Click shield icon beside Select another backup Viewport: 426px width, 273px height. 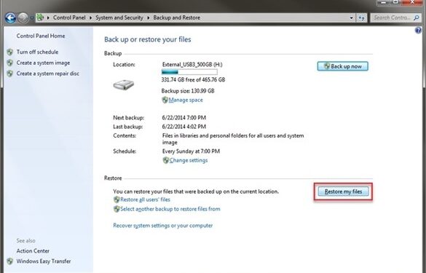tap(117, 209)
